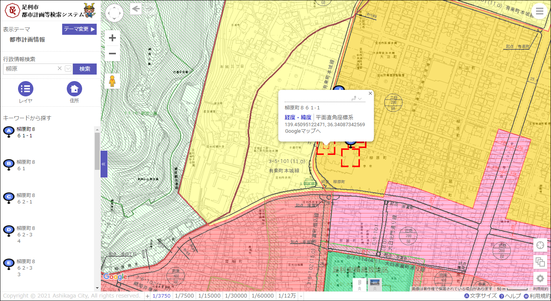Click the 検索 search button

tap(85, 69)
